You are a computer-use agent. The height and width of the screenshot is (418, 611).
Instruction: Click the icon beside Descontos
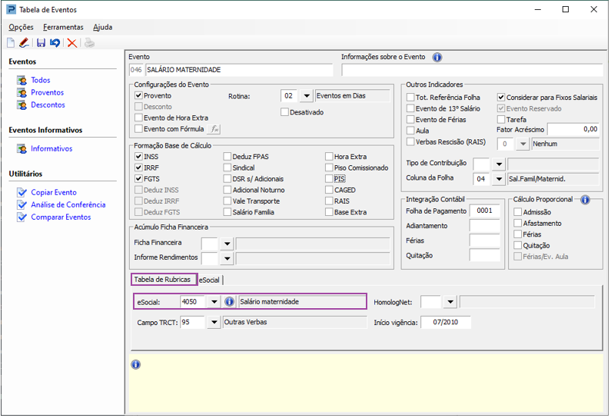click(22, 105)
